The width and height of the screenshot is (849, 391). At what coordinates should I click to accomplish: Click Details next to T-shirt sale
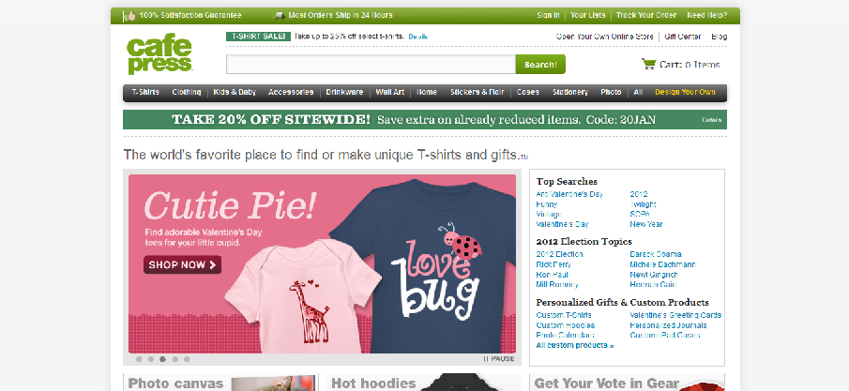point(418,37)
